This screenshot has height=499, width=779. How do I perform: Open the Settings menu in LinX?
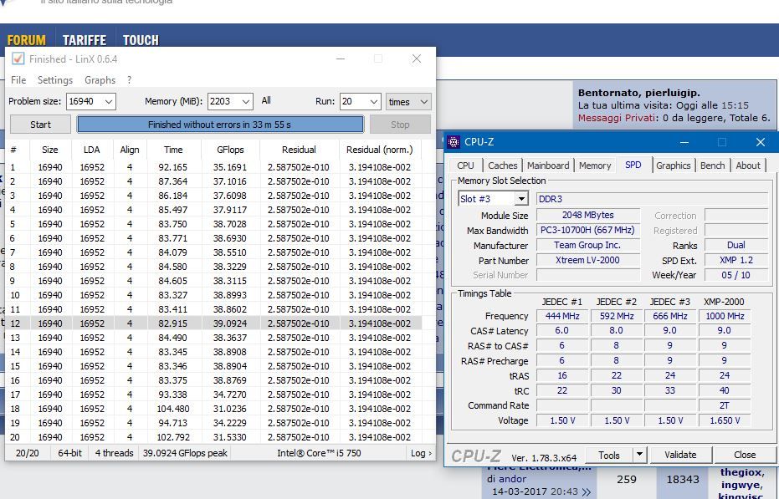[x=55, y=80]
